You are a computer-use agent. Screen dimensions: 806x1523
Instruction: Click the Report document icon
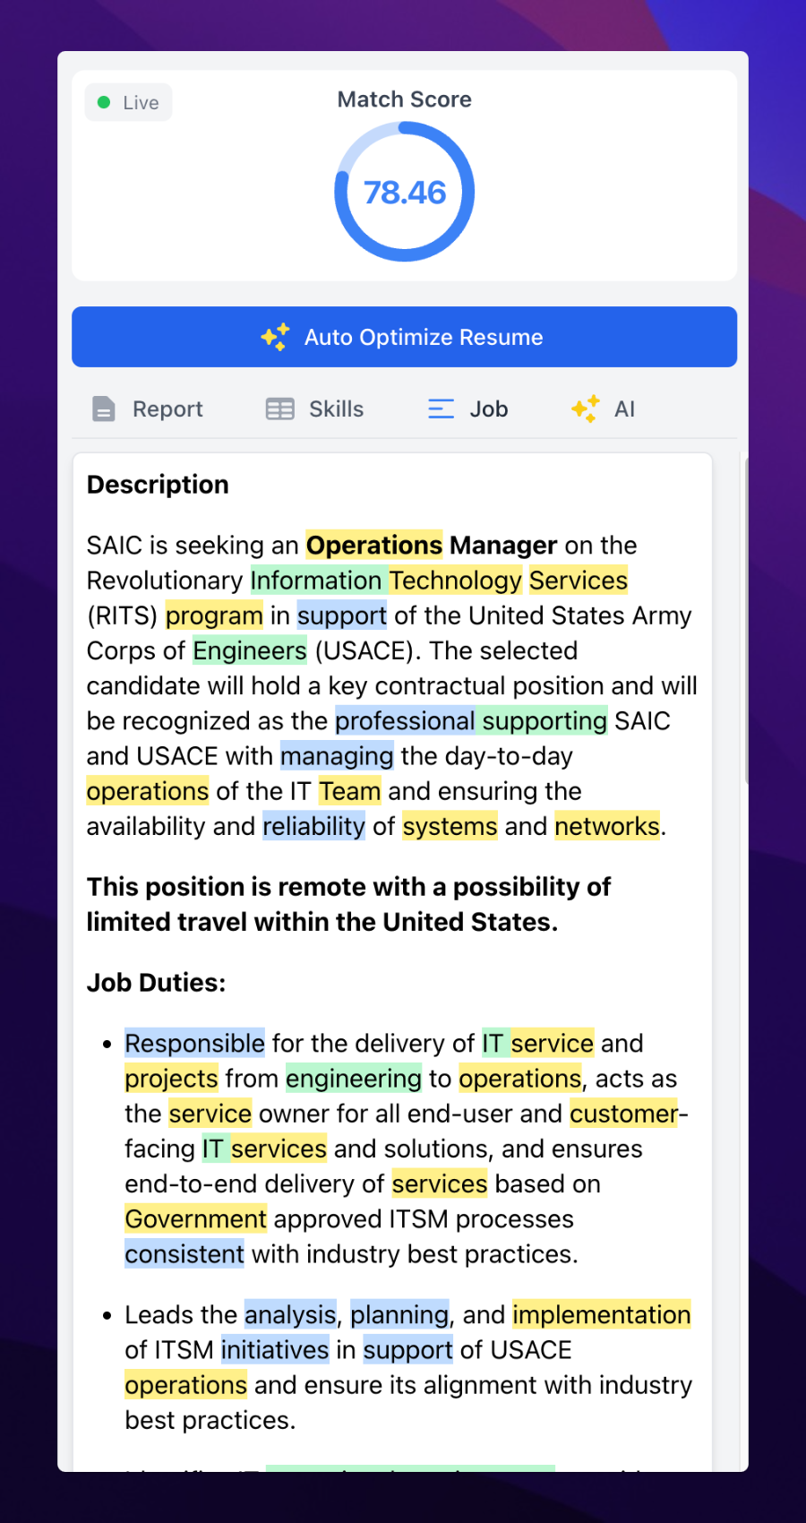point(104,409)
